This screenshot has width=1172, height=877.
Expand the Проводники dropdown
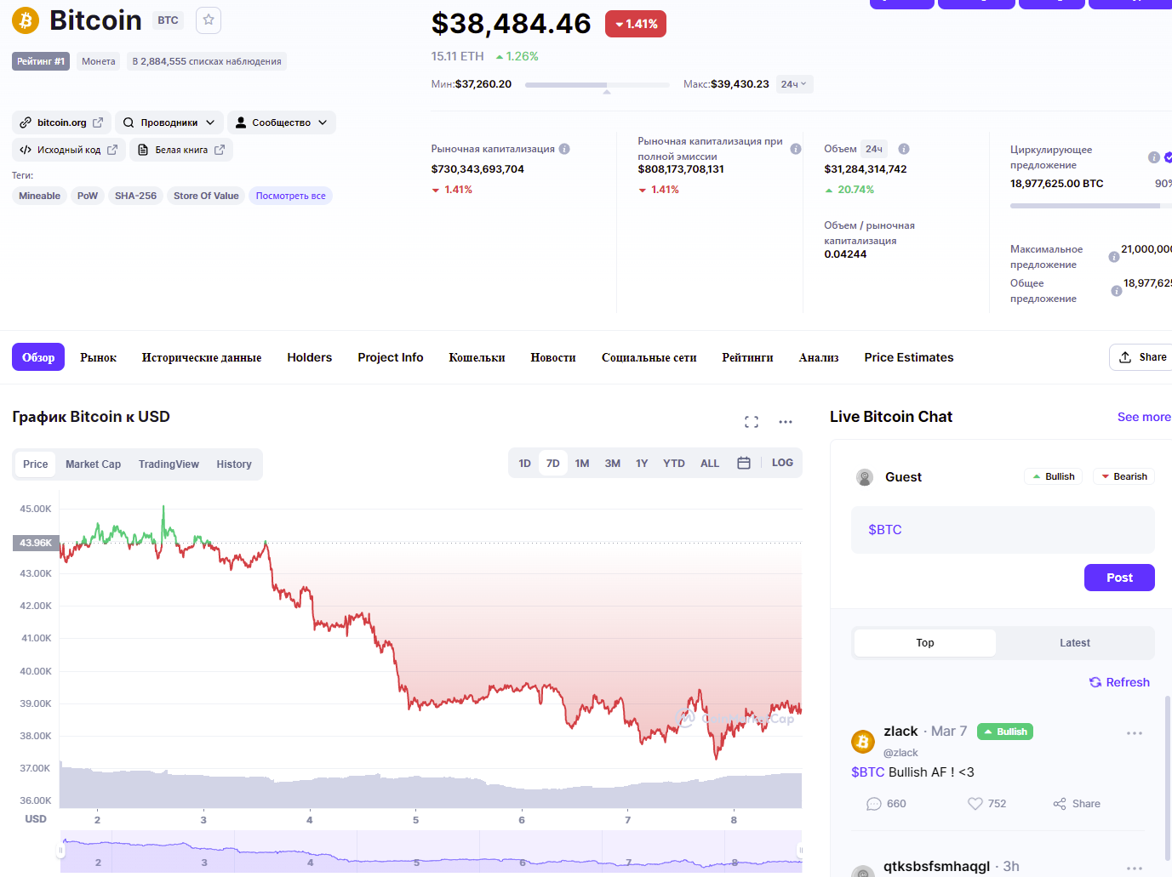[169, 122]
